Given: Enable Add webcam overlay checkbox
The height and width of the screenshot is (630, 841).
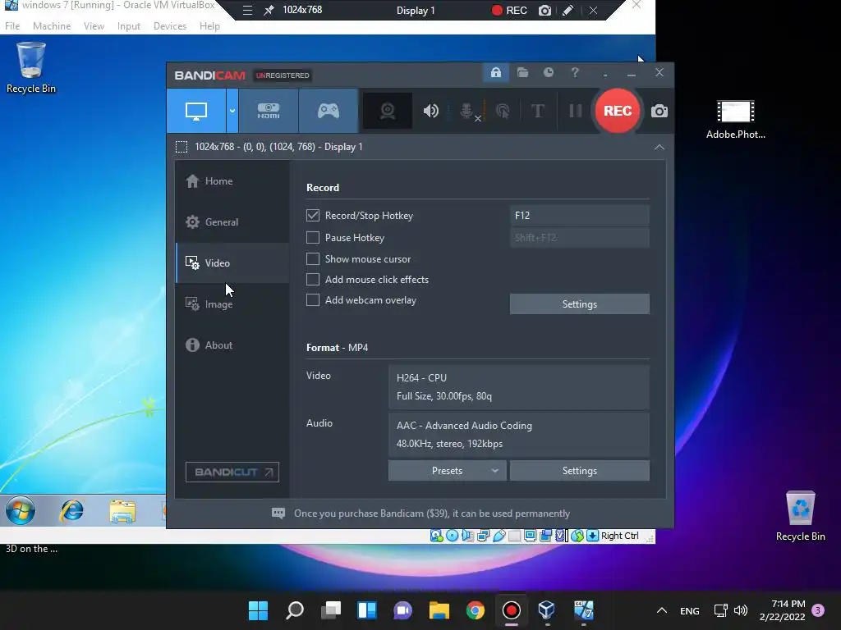Looking at the screenshot, I should (313, 300).
